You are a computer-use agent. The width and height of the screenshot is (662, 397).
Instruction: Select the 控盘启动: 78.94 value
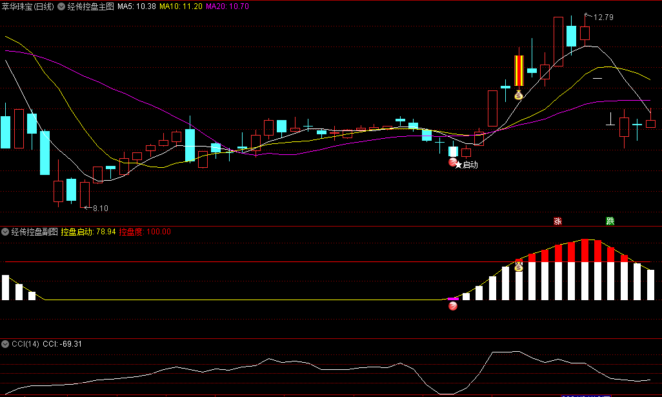88,232
